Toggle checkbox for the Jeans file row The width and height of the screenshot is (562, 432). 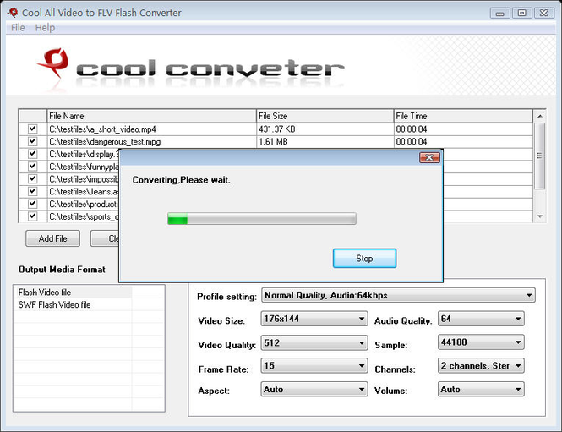33,191
